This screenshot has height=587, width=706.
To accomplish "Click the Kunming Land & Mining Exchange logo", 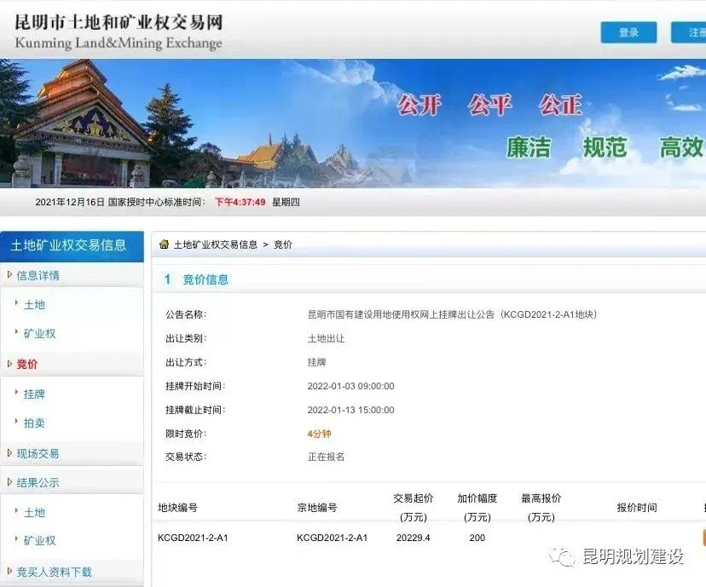I will tap(119, 32).
